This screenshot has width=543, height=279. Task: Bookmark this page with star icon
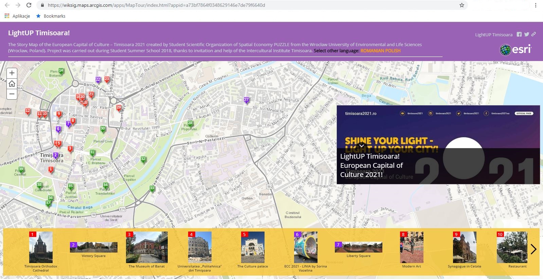tap(462, 5)
